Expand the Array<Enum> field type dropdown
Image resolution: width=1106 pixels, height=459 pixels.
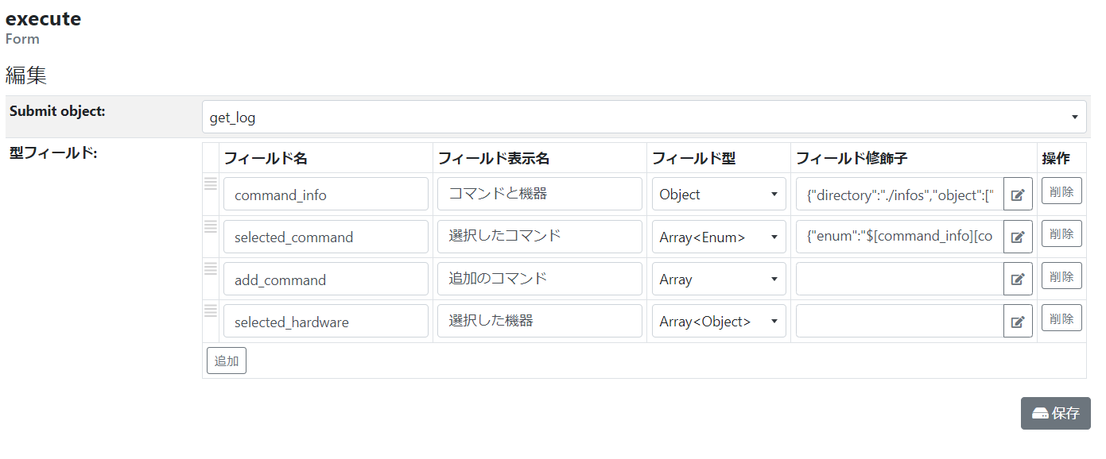pyautogui.click(x=718, y=237)
